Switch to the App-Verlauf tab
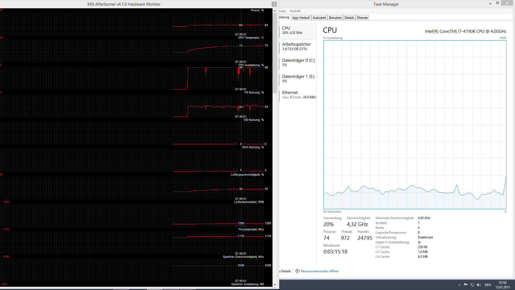This screenshot has width=515, height=290. coord(301,18)
